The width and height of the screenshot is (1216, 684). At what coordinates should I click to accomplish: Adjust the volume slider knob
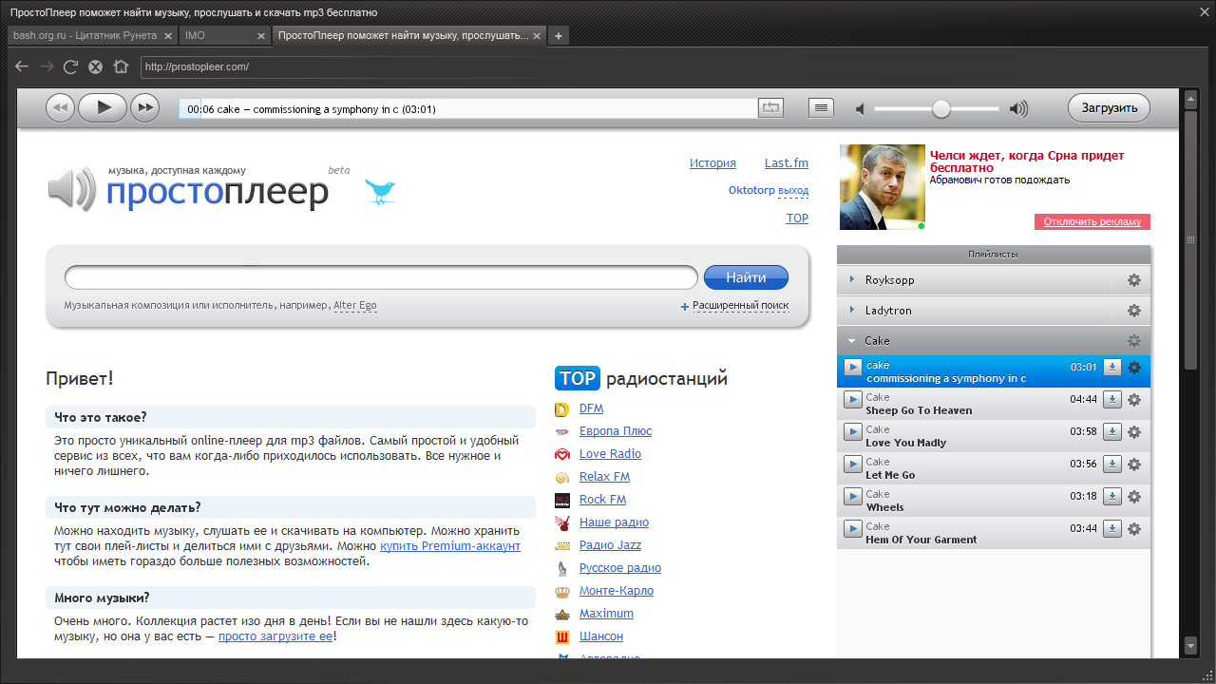click(x=940, y=109)
